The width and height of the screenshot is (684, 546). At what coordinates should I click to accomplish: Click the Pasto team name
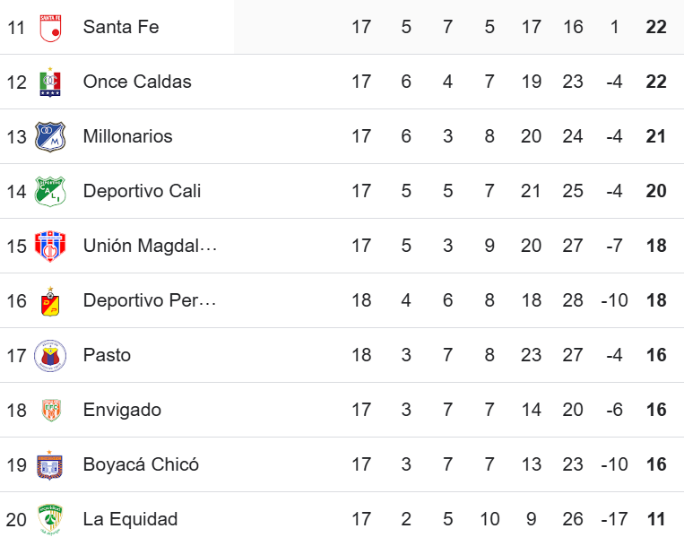click(107, 355)
